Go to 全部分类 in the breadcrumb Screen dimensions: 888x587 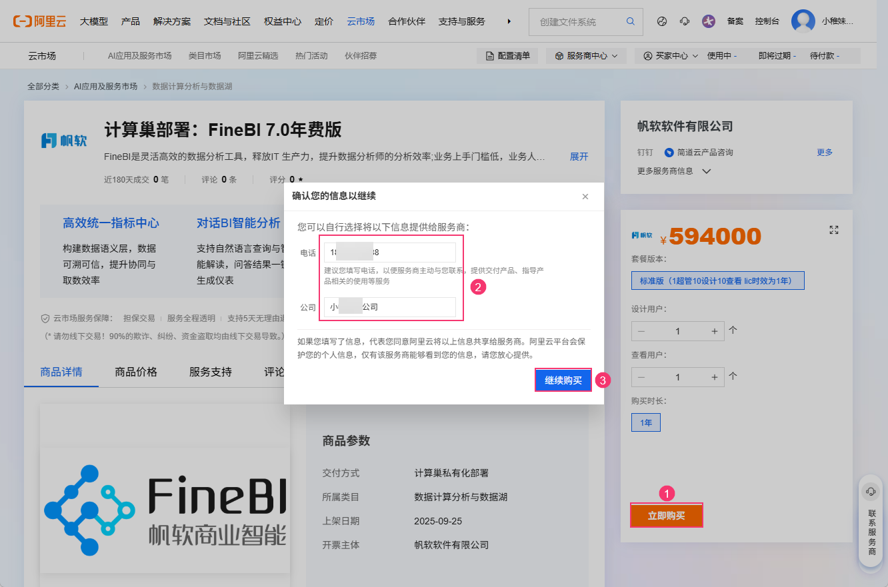click(43, 87)
